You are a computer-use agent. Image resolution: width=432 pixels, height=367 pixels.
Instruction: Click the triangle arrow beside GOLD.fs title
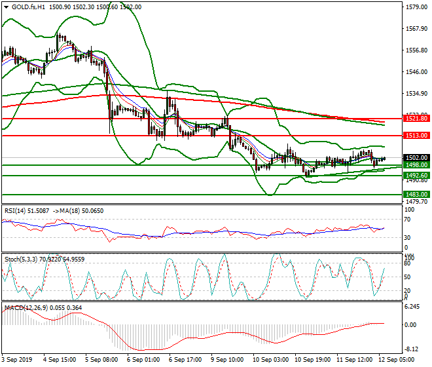(5, 7)
